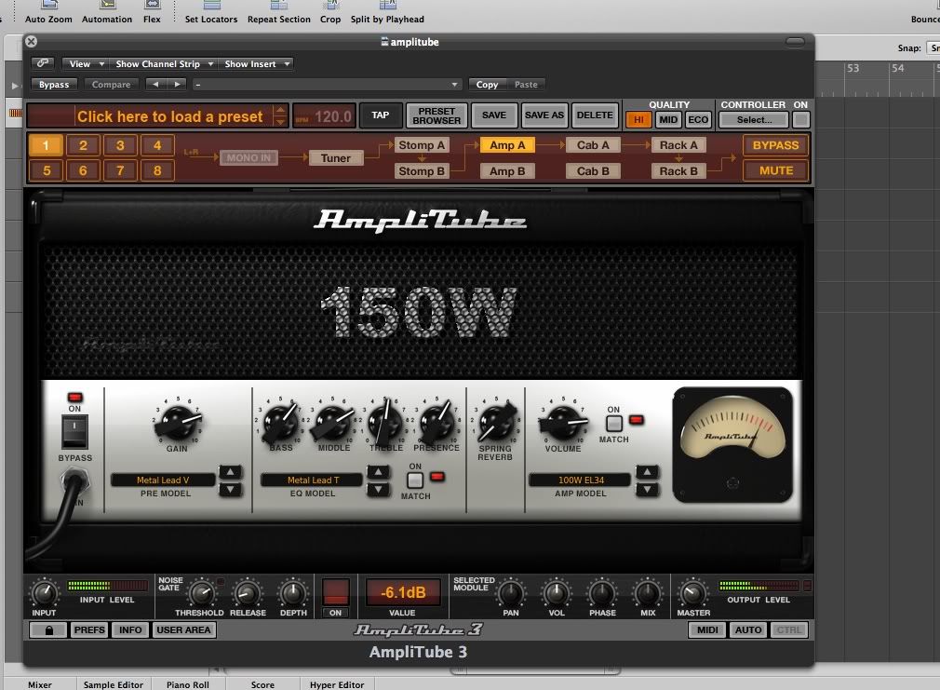Open the USER AREA
Screen dimensions: 940x690
coord(183,630)
